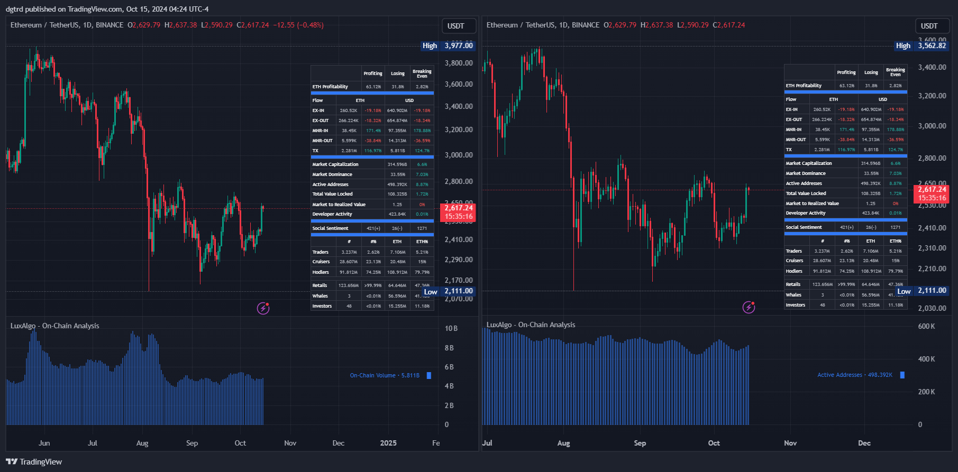Click the EX-IN row label in left table
The width and height of the screenshot is (958, 472).
click(x=318, y=110)
